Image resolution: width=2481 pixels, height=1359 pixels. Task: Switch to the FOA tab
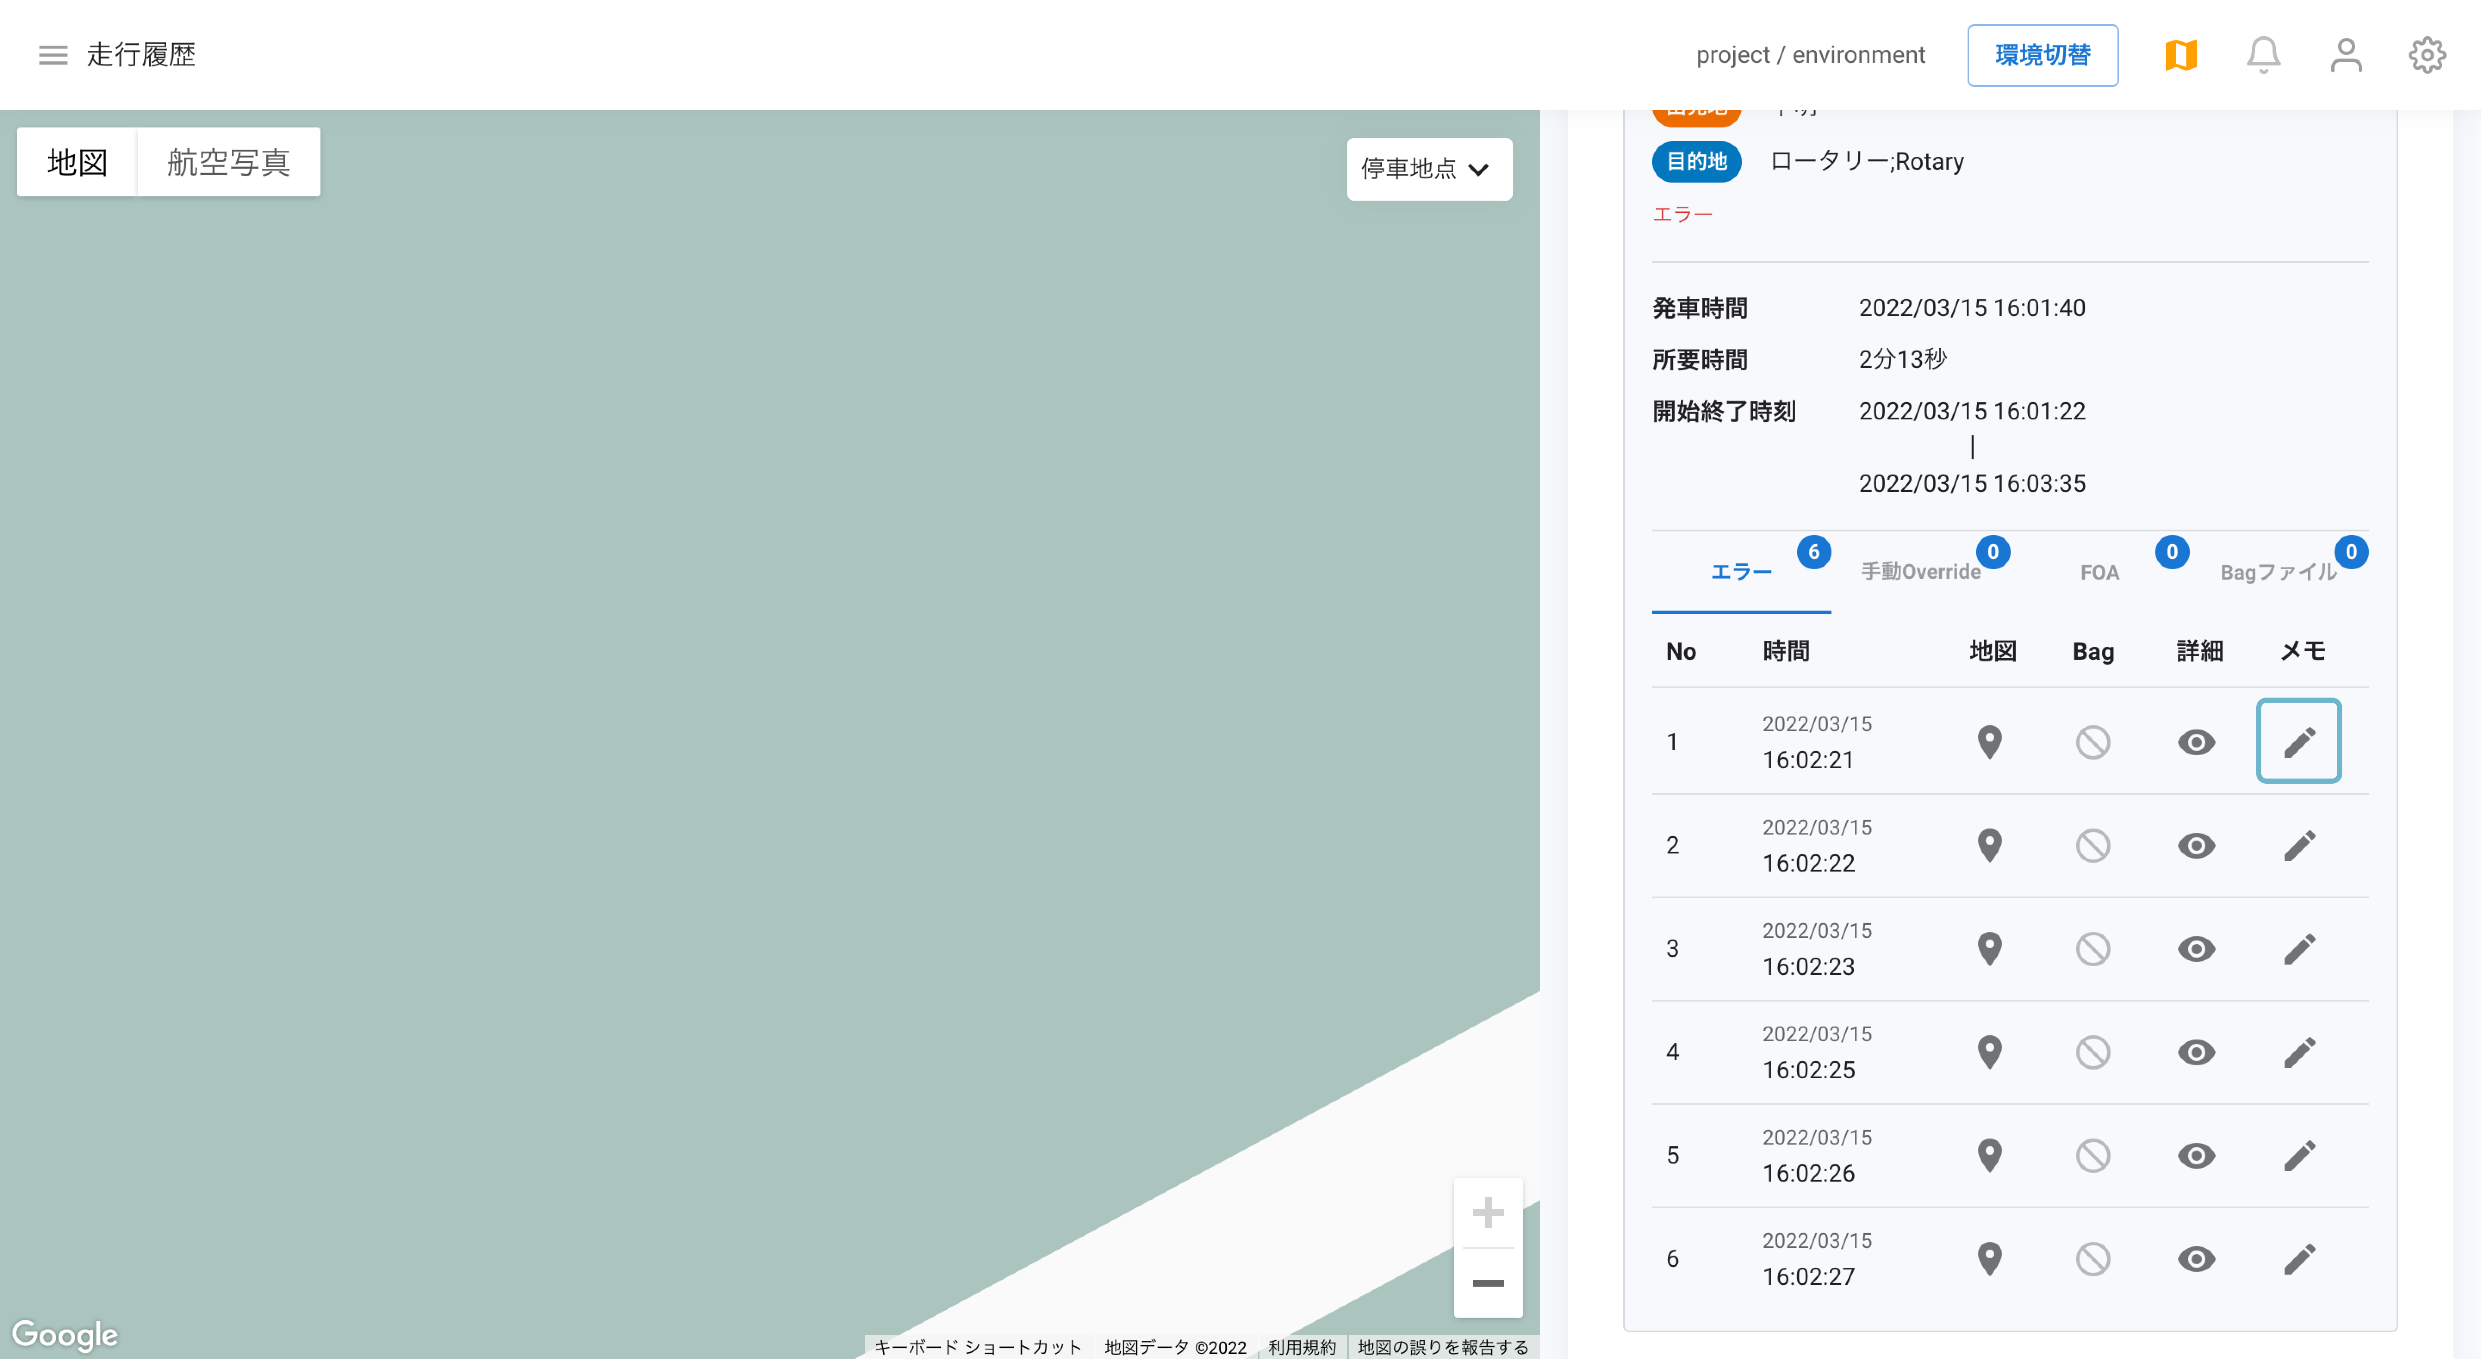[x=2100, y=572]
